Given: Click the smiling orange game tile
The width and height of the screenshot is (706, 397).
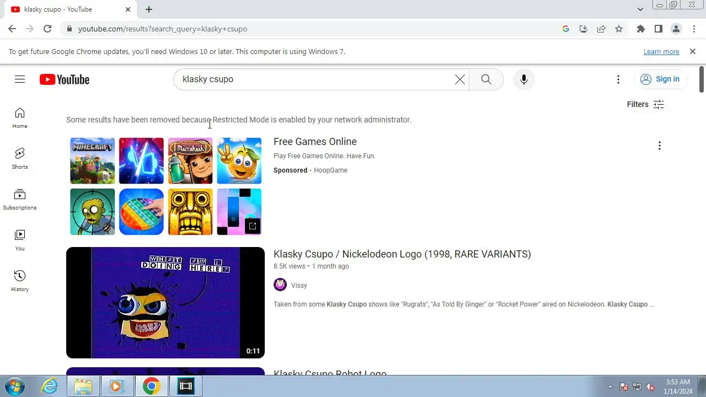Looking at the screenshot, I should 239,160.
